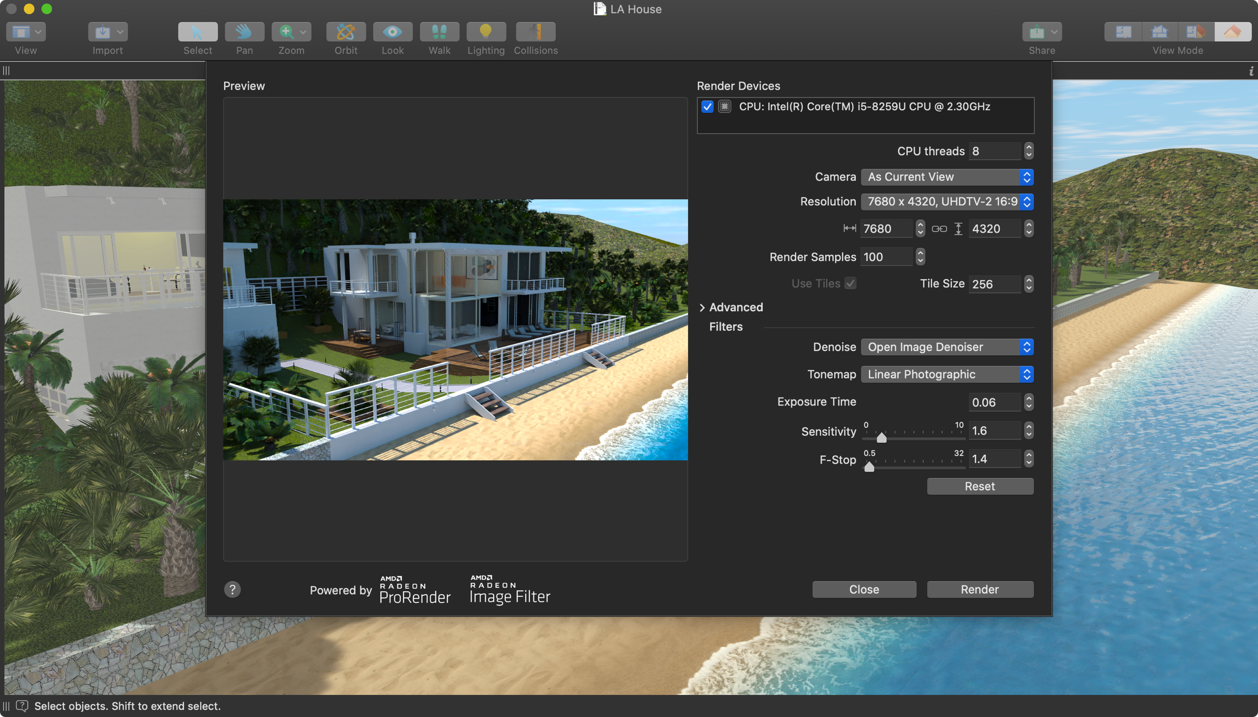Click the Import toolbar icon
Image resolution: width=1258 pixels, height=717 pixels.
[103, 32]
